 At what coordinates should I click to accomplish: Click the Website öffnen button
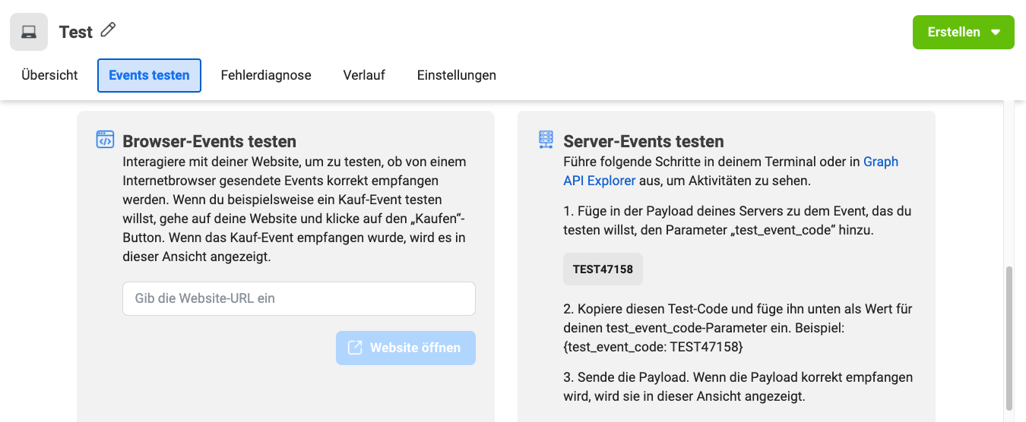(406, 348)
